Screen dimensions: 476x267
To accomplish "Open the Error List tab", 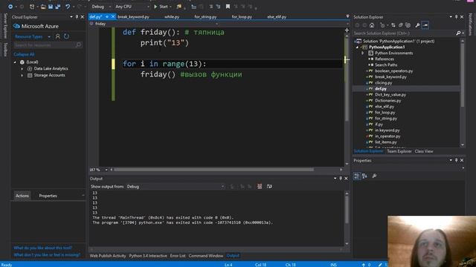I will click(178, 256).
